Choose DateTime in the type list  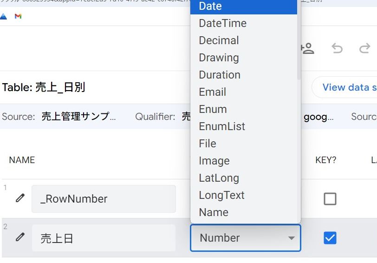222,23
